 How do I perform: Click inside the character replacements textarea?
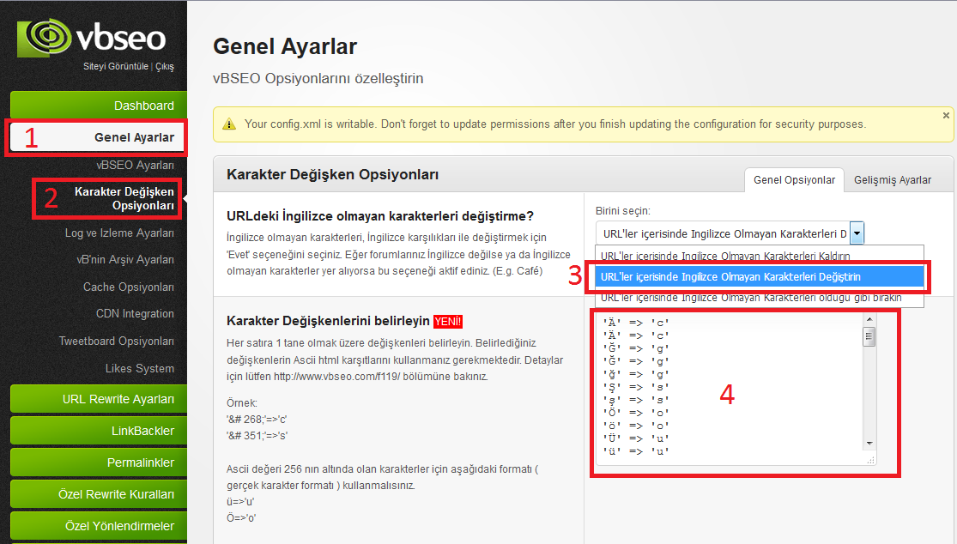click(730, 389)
